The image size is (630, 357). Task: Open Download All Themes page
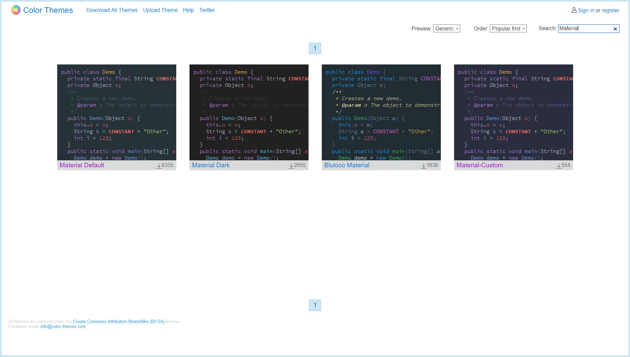(112, 10)
